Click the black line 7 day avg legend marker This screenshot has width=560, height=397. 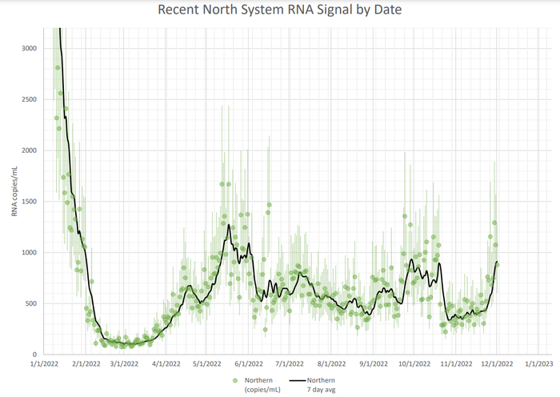coord(298,379)
